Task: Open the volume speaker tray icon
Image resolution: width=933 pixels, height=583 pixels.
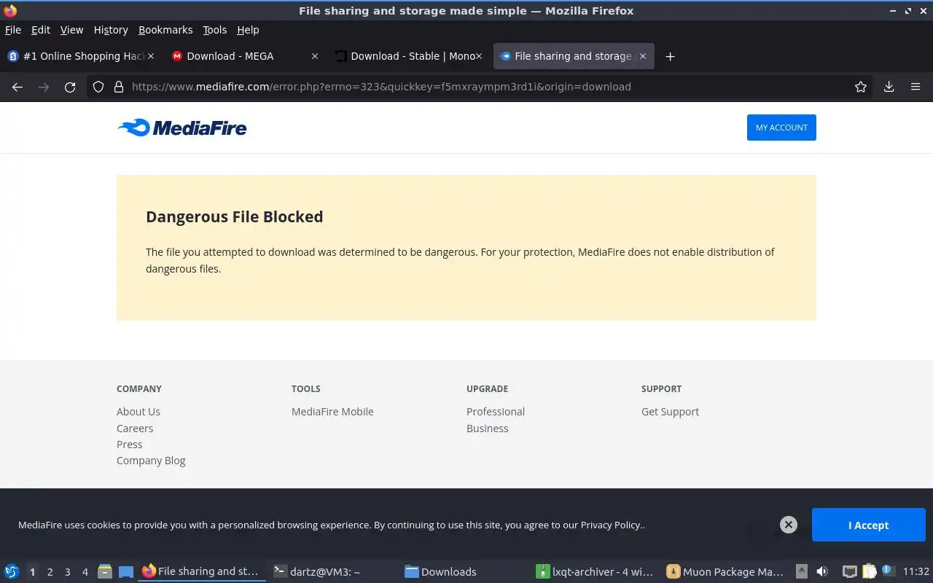Action: click(822, 571)
